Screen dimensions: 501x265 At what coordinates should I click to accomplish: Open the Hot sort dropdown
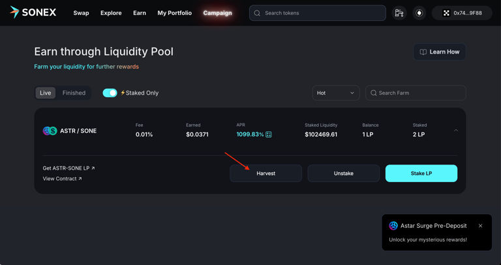[336, 93]
